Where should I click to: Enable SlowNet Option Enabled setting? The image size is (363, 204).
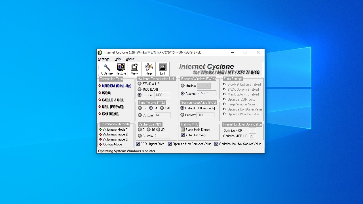pos(224,84)
